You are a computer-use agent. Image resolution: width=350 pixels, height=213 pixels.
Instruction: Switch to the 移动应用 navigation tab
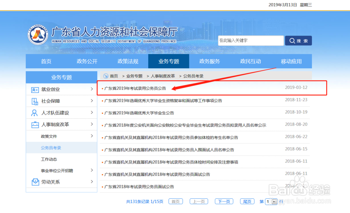291,61
